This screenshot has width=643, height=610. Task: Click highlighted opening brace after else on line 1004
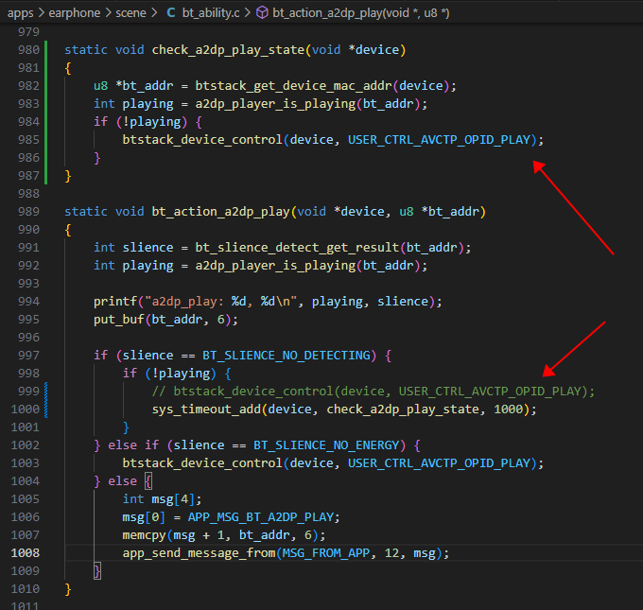(148, 481)
